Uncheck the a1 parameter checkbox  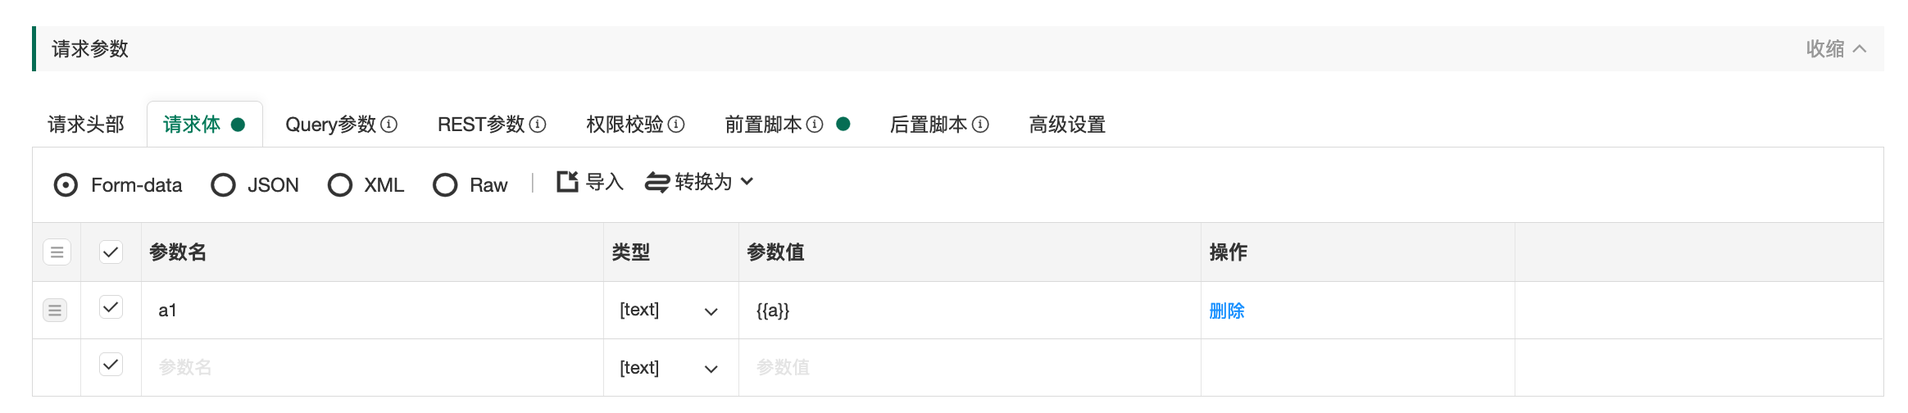111,307
